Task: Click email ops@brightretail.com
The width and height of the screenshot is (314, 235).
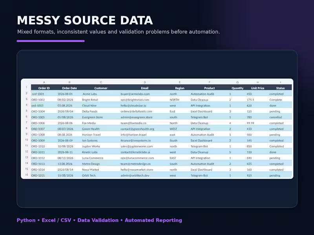Action: [135, 100]
